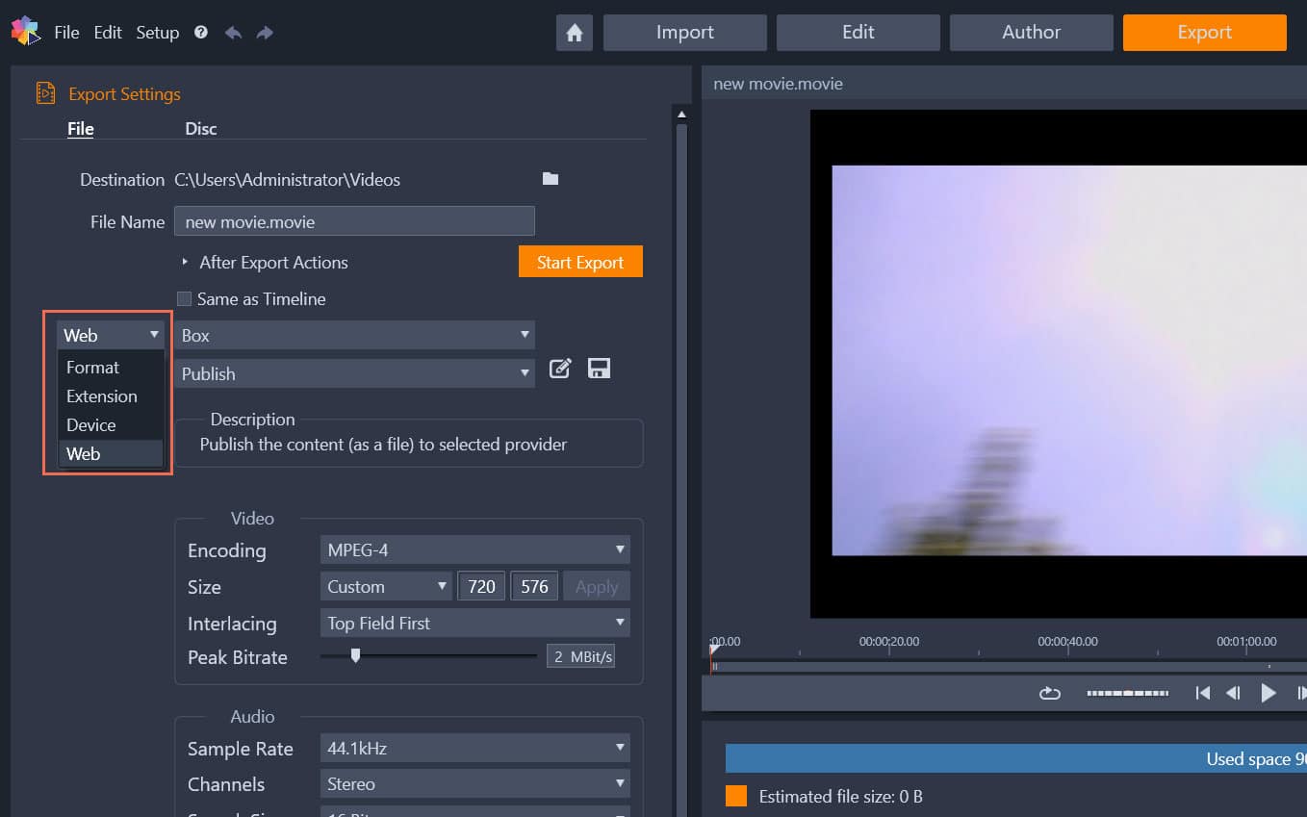Go to the Edit workspace tab
The image size is (1307, 817).
coord(859,32)
